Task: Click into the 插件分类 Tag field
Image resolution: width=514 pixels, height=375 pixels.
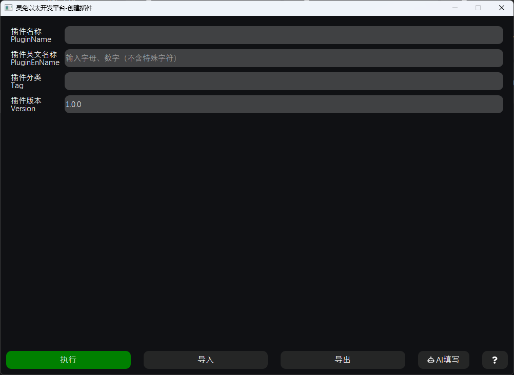Action: click(x=283, y=81)
